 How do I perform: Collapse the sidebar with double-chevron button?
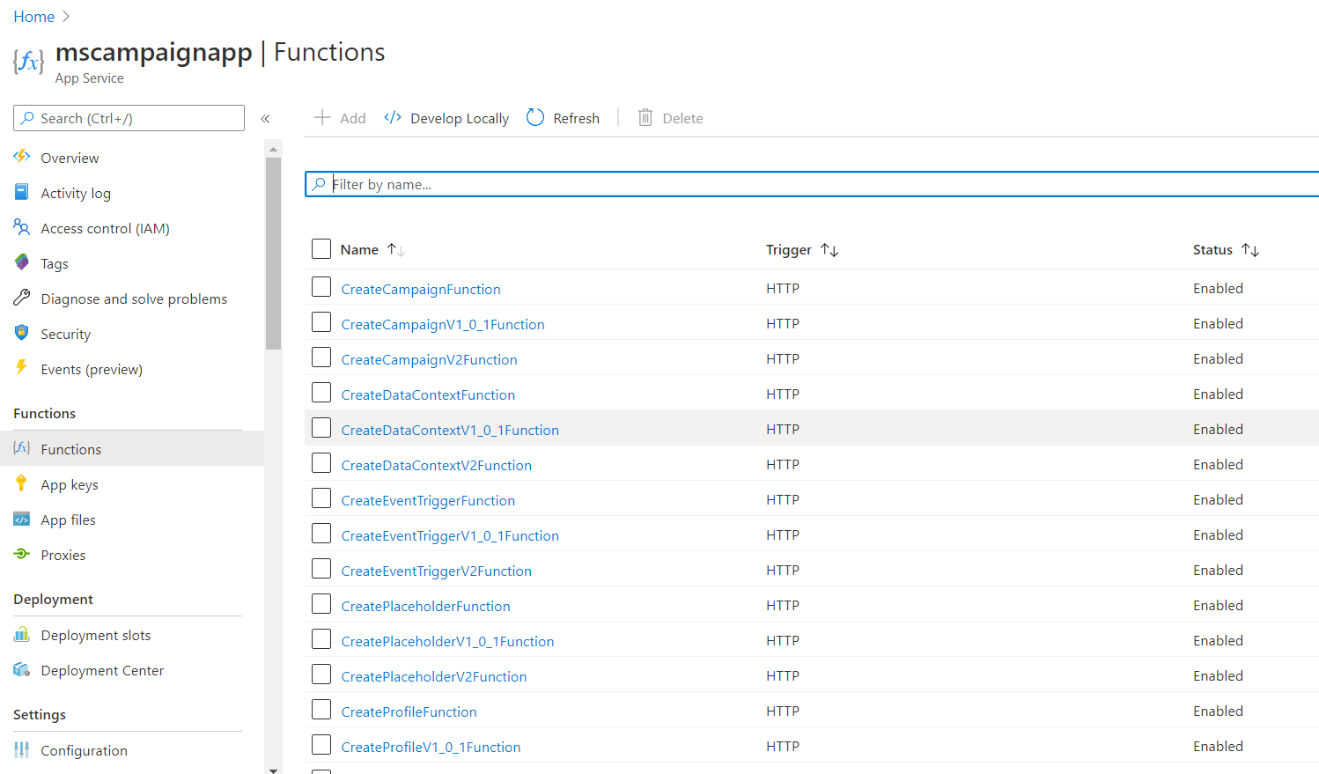265,118
